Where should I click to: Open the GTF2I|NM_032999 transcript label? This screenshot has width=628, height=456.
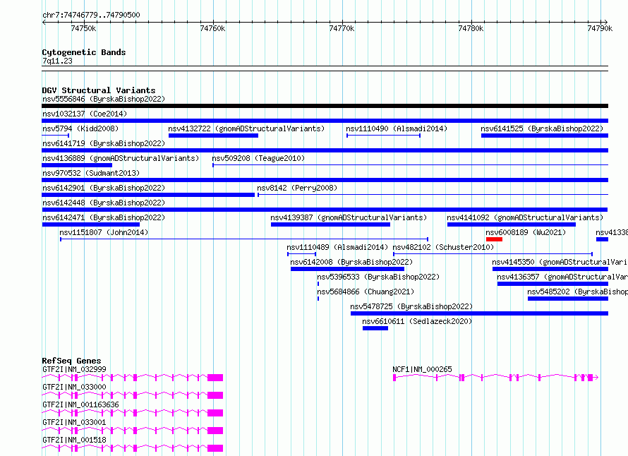pos(75,369)
